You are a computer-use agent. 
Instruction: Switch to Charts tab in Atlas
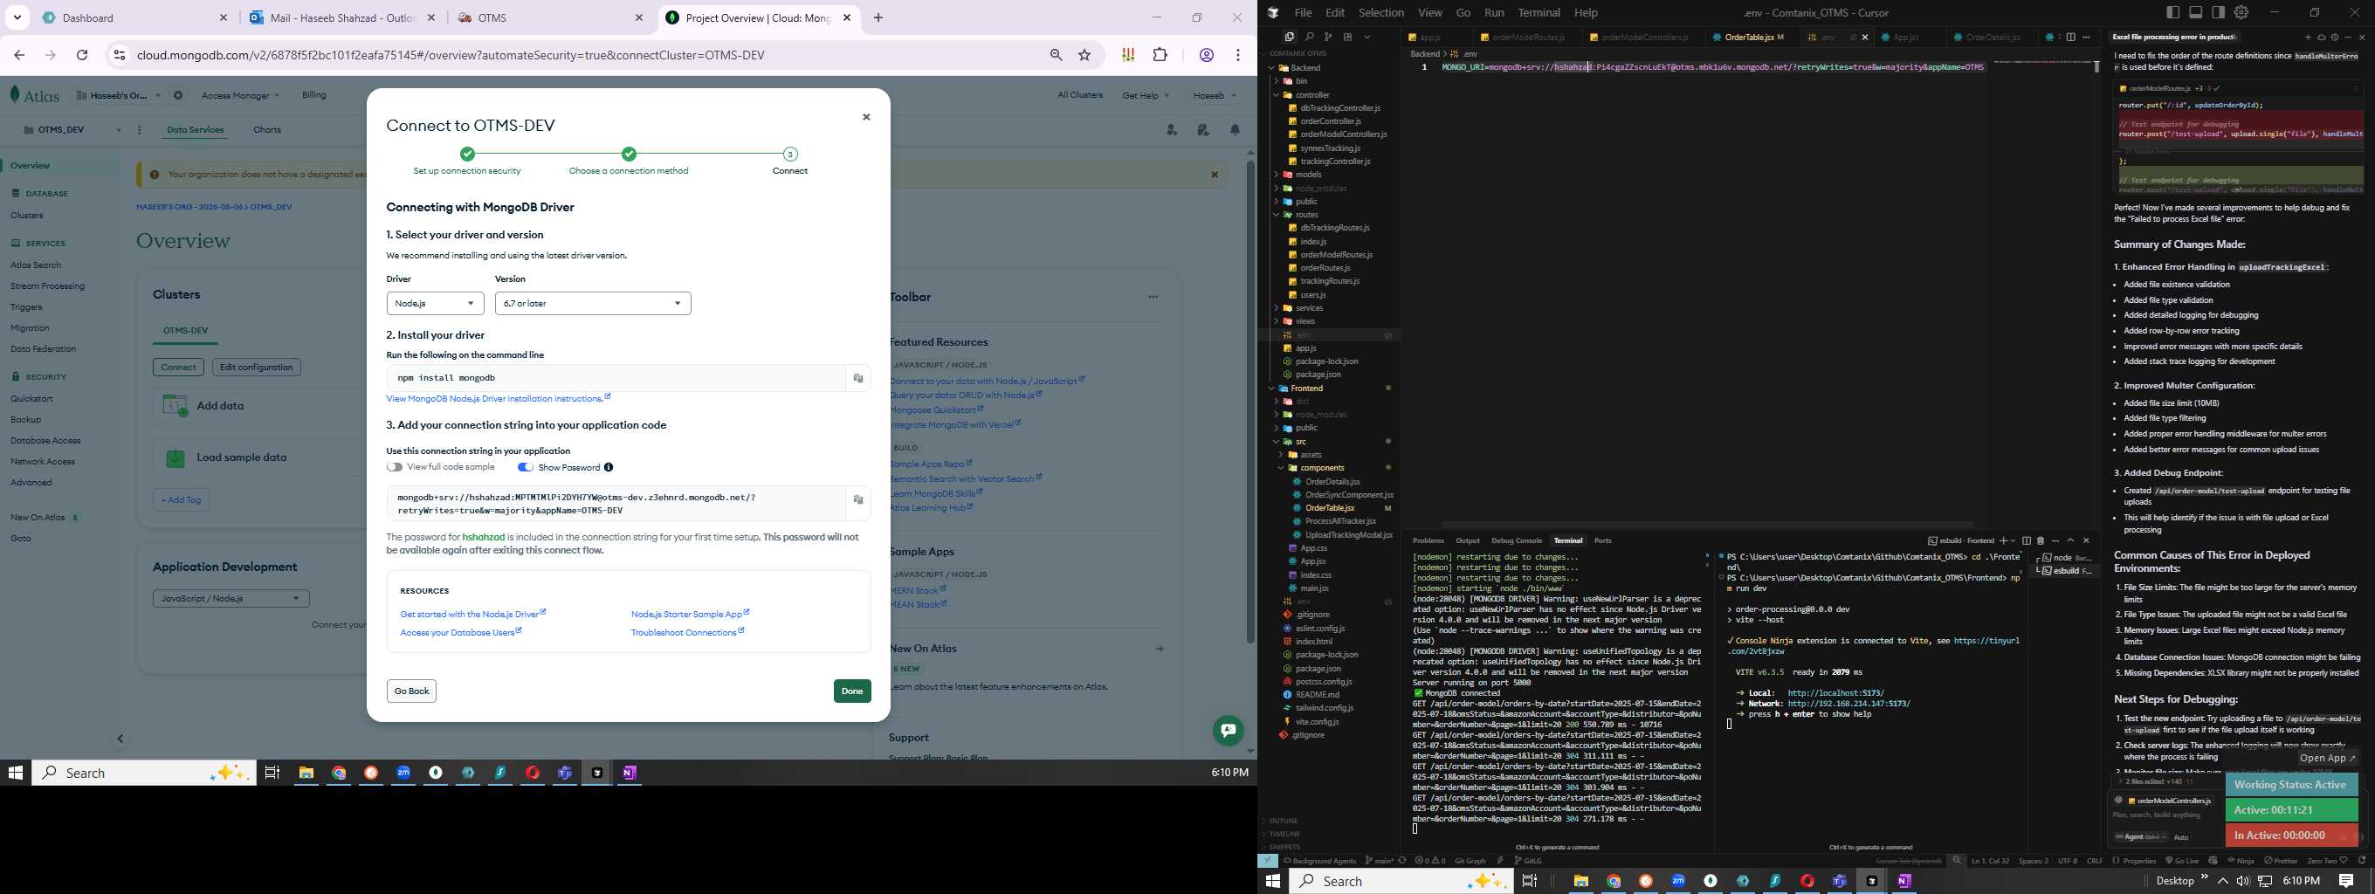point(267,130)
